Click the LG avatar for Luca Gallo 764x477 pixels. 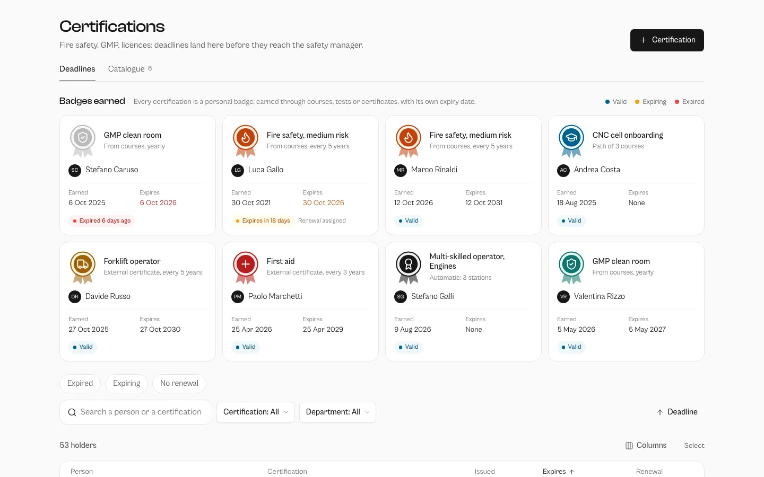[238, 170]
